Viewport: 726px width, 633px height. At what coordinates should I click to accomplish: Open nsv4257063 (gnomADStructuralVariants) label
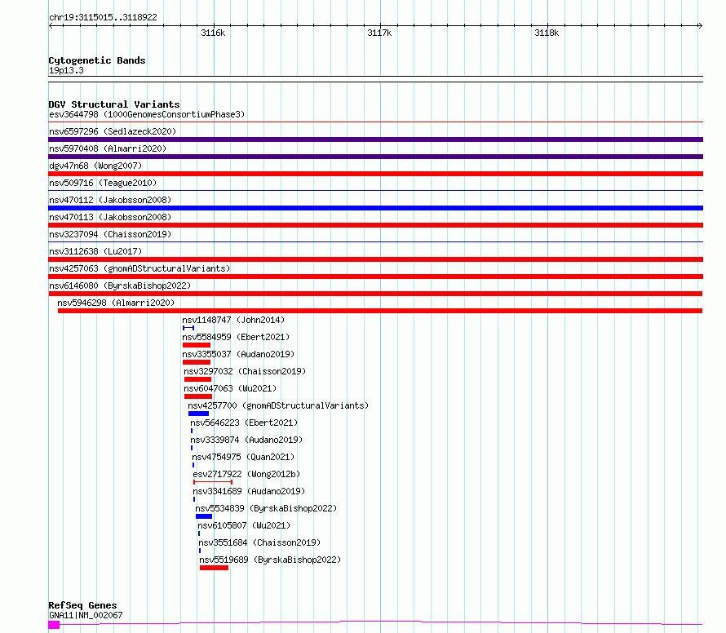139,268
